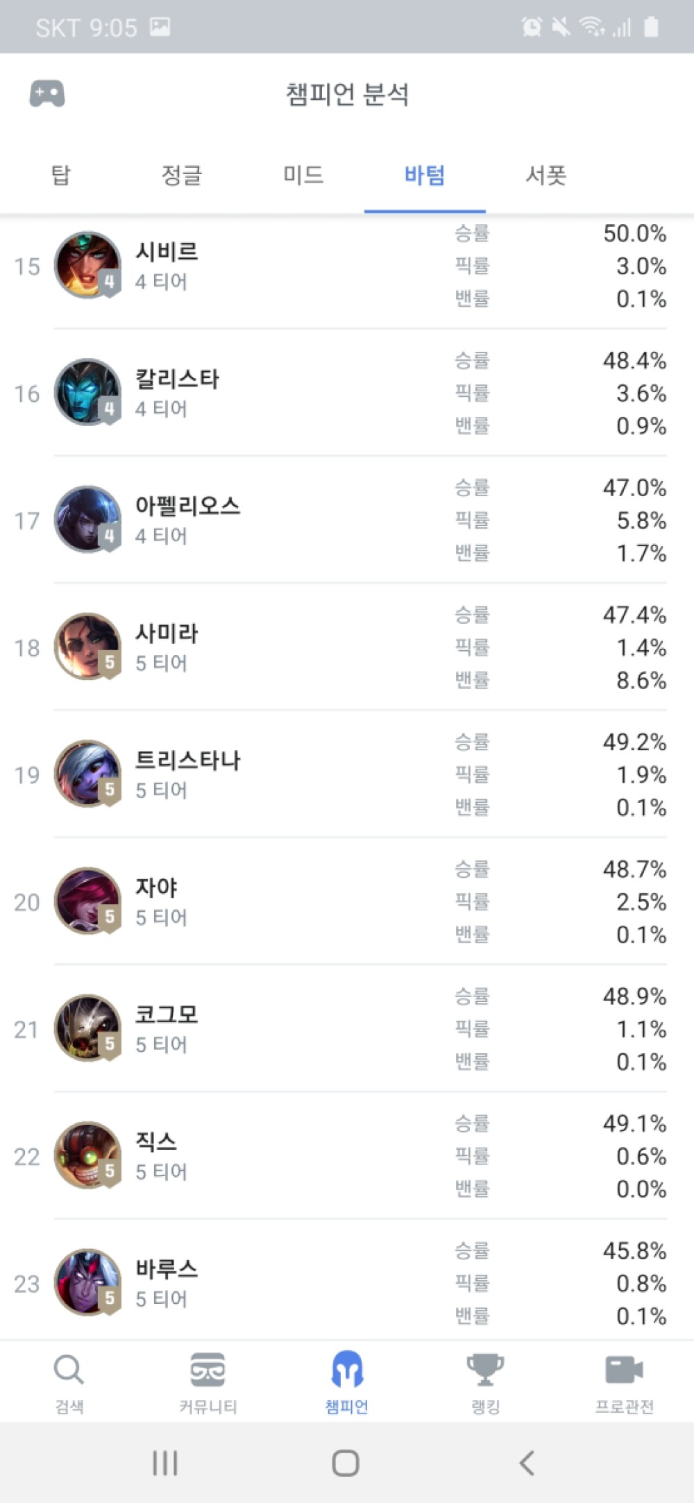Open the 커뮤니티 community icon
Screen dimensions: 694x1503
[x=208, y=1369]
